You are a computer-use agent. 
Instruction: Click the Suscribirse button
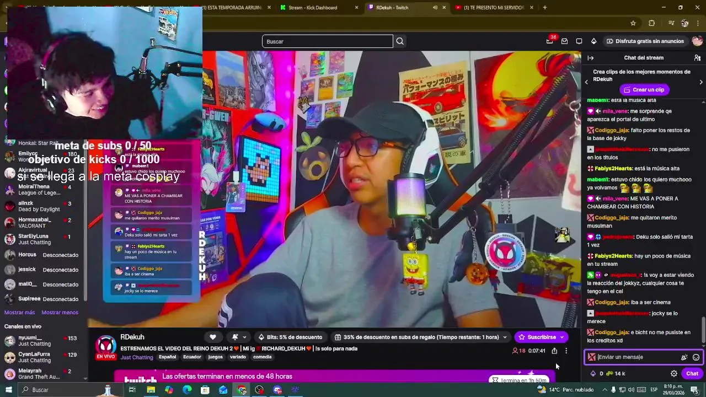(x=537, y=337)
